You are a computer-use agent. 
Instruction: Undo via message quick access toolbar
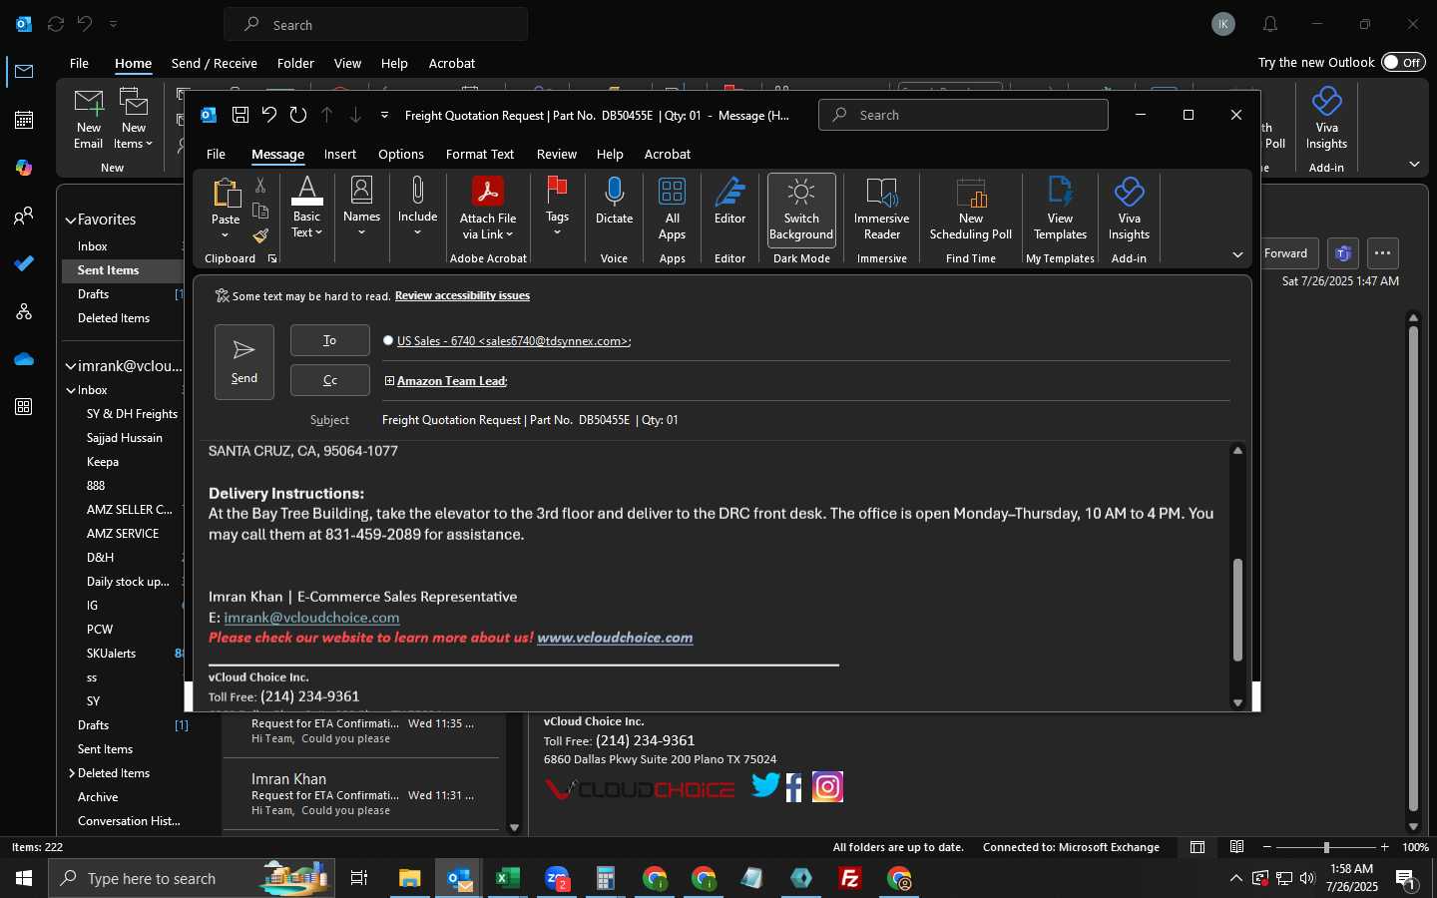(x=268, y=115)
